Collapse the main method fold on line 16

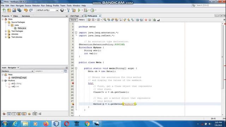click(x=76, y=68)
